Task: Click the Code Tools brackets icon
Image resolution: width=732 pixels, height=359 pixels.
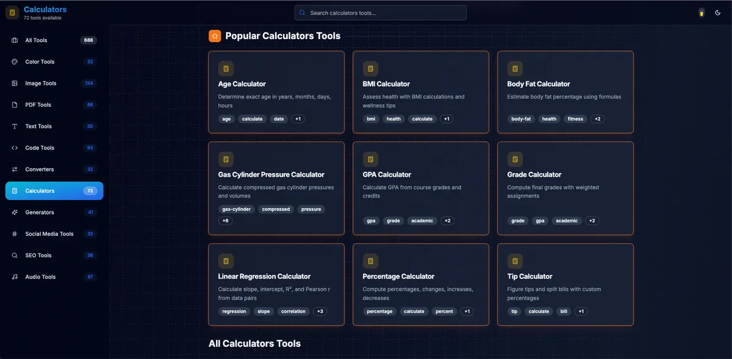Action: point(15,148)
